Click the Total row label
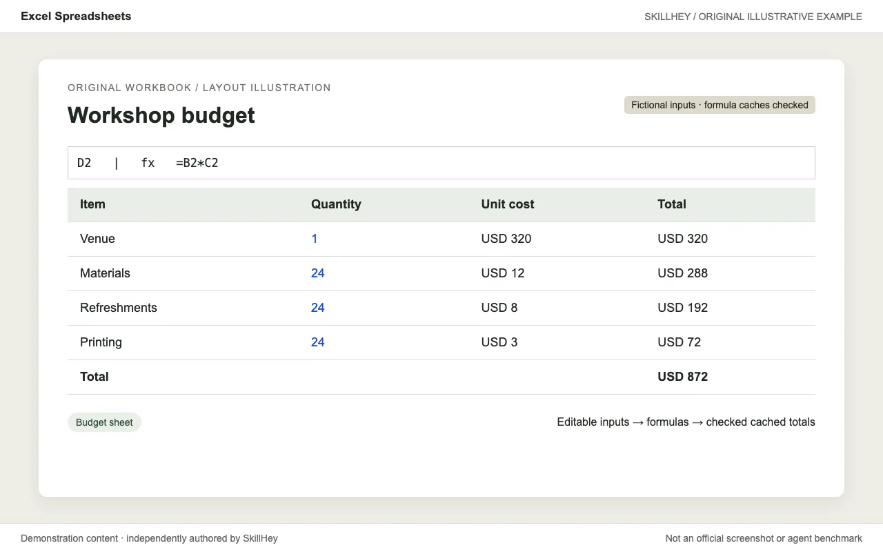883x552 pixels. point(95,377)
